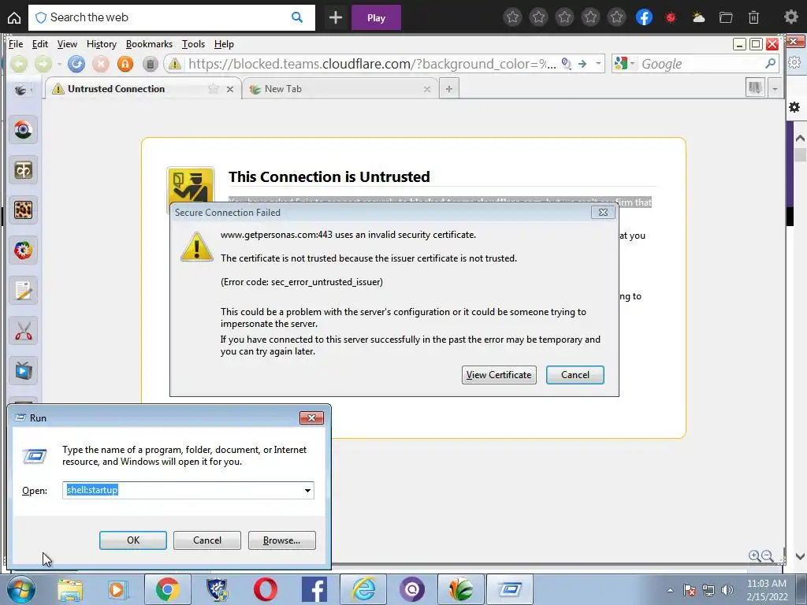The height and width of the screenshot is (605, 807).
Task: Click the red ladybug icon
Action: pos(670,17)
